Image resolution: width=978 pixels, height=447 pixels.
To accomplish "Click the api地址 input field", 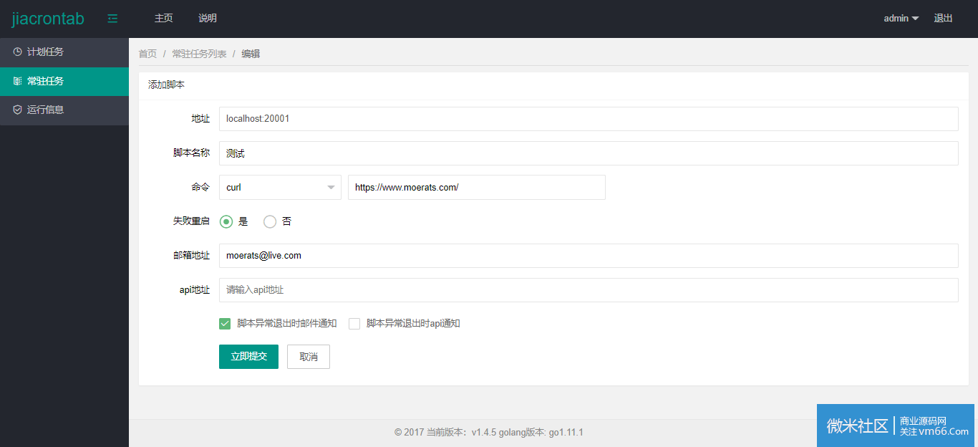I will 589,290.
